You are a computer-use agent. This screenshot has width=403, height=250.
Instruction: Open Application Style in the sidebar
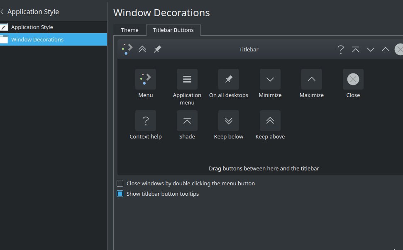tap(54, 27)
